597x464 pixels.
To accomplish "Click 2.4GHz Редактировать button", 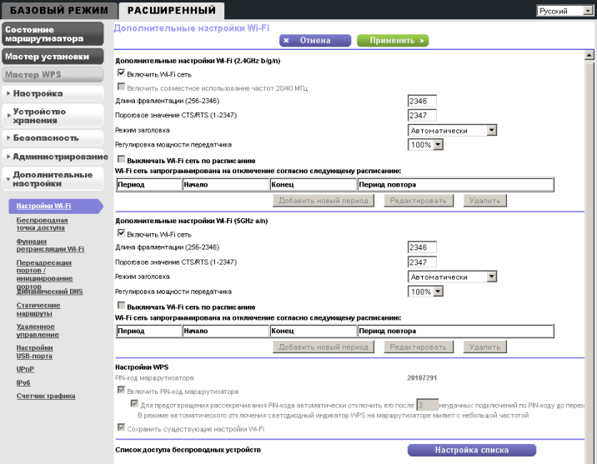I will (418, 201).
